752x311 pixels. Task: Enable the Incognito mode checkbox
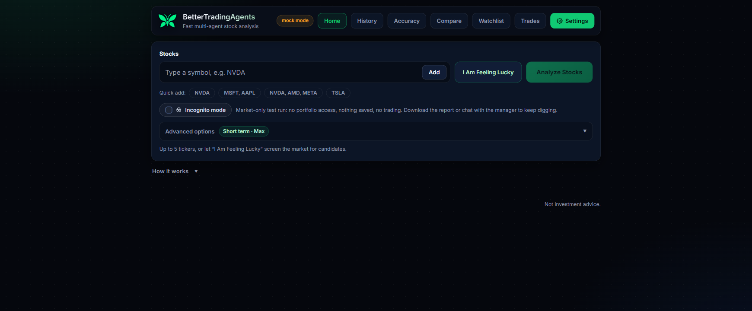pyautogui.click(x=169, y=110)
